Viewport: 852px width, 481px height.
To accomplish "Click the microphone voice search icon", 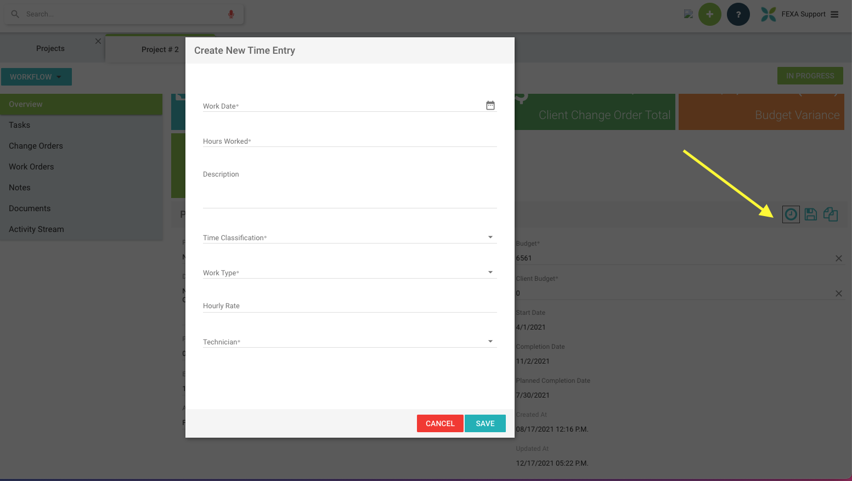I will click(x=231, y=14).
